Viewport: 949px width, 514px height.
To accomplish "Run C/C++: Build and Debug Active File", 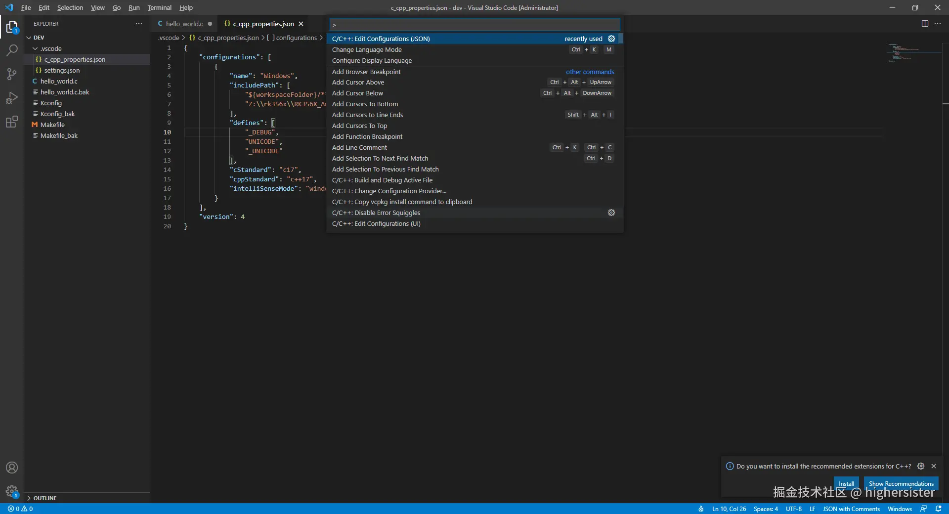I will click(x=474, y=180).
